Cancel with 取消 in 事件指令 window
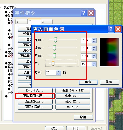 [x=83, y=117]
